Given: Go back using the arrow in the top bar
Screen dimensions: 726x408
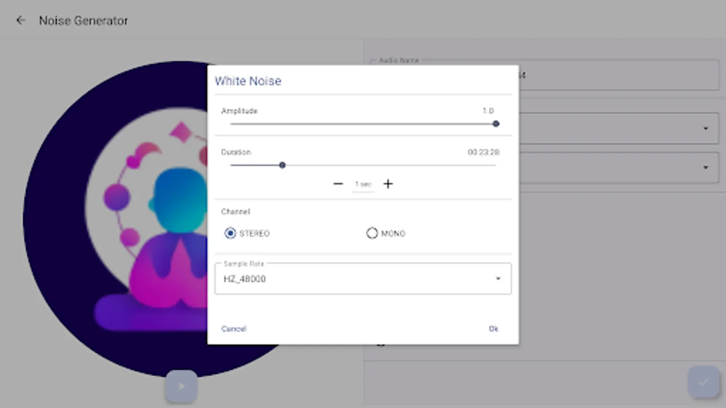Looking at the screenshot, I should [x=21, y=20].
